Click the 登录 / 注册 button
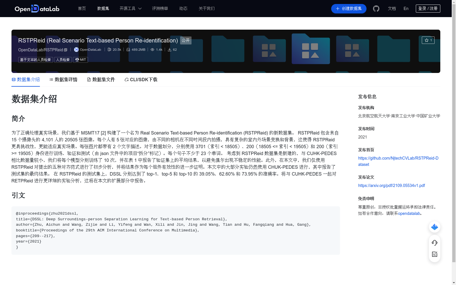 [428, 9]
